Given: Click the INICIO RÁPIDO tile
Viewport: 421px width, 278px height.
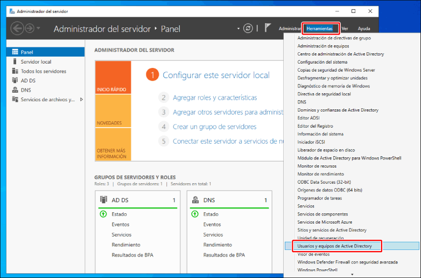Looking at the screenshot, I should tap(113, 78).
